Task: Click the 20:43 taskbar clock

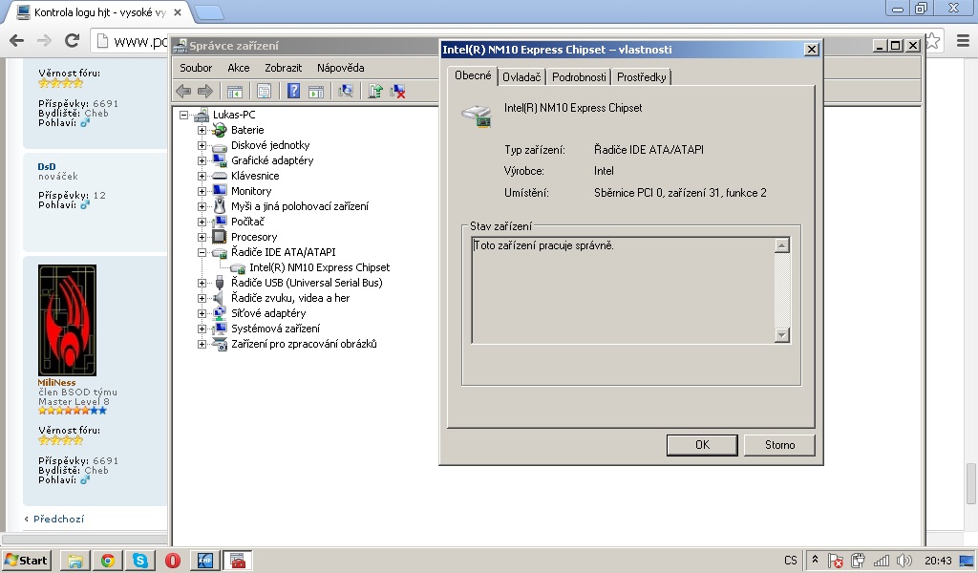Action: [938, 561]
